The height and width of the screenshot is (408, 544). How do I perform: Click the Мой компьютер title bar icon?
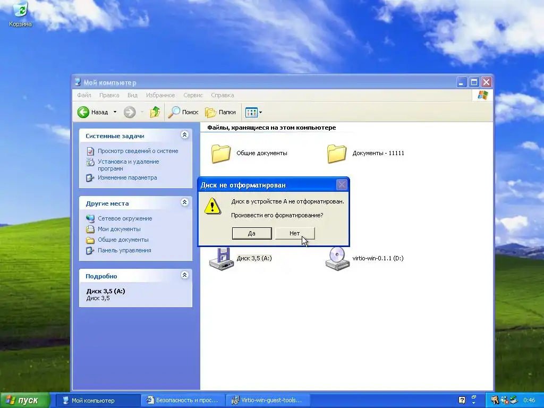[78, 82]
